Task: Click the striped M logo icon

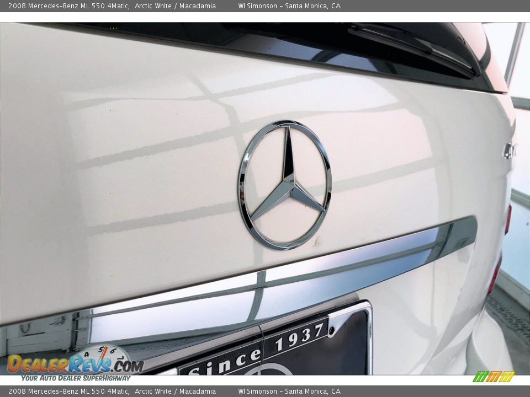Action: click(x=494, y=377)
